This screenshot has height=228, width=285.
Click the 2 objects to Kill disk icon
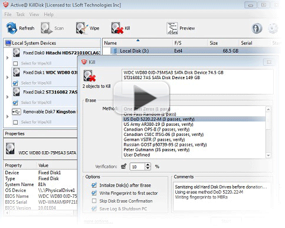click(x=90, y=76)
